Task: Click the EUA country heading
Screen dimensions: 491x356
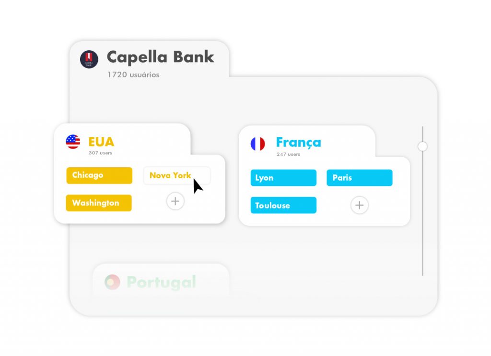Action: pos(102,142)
